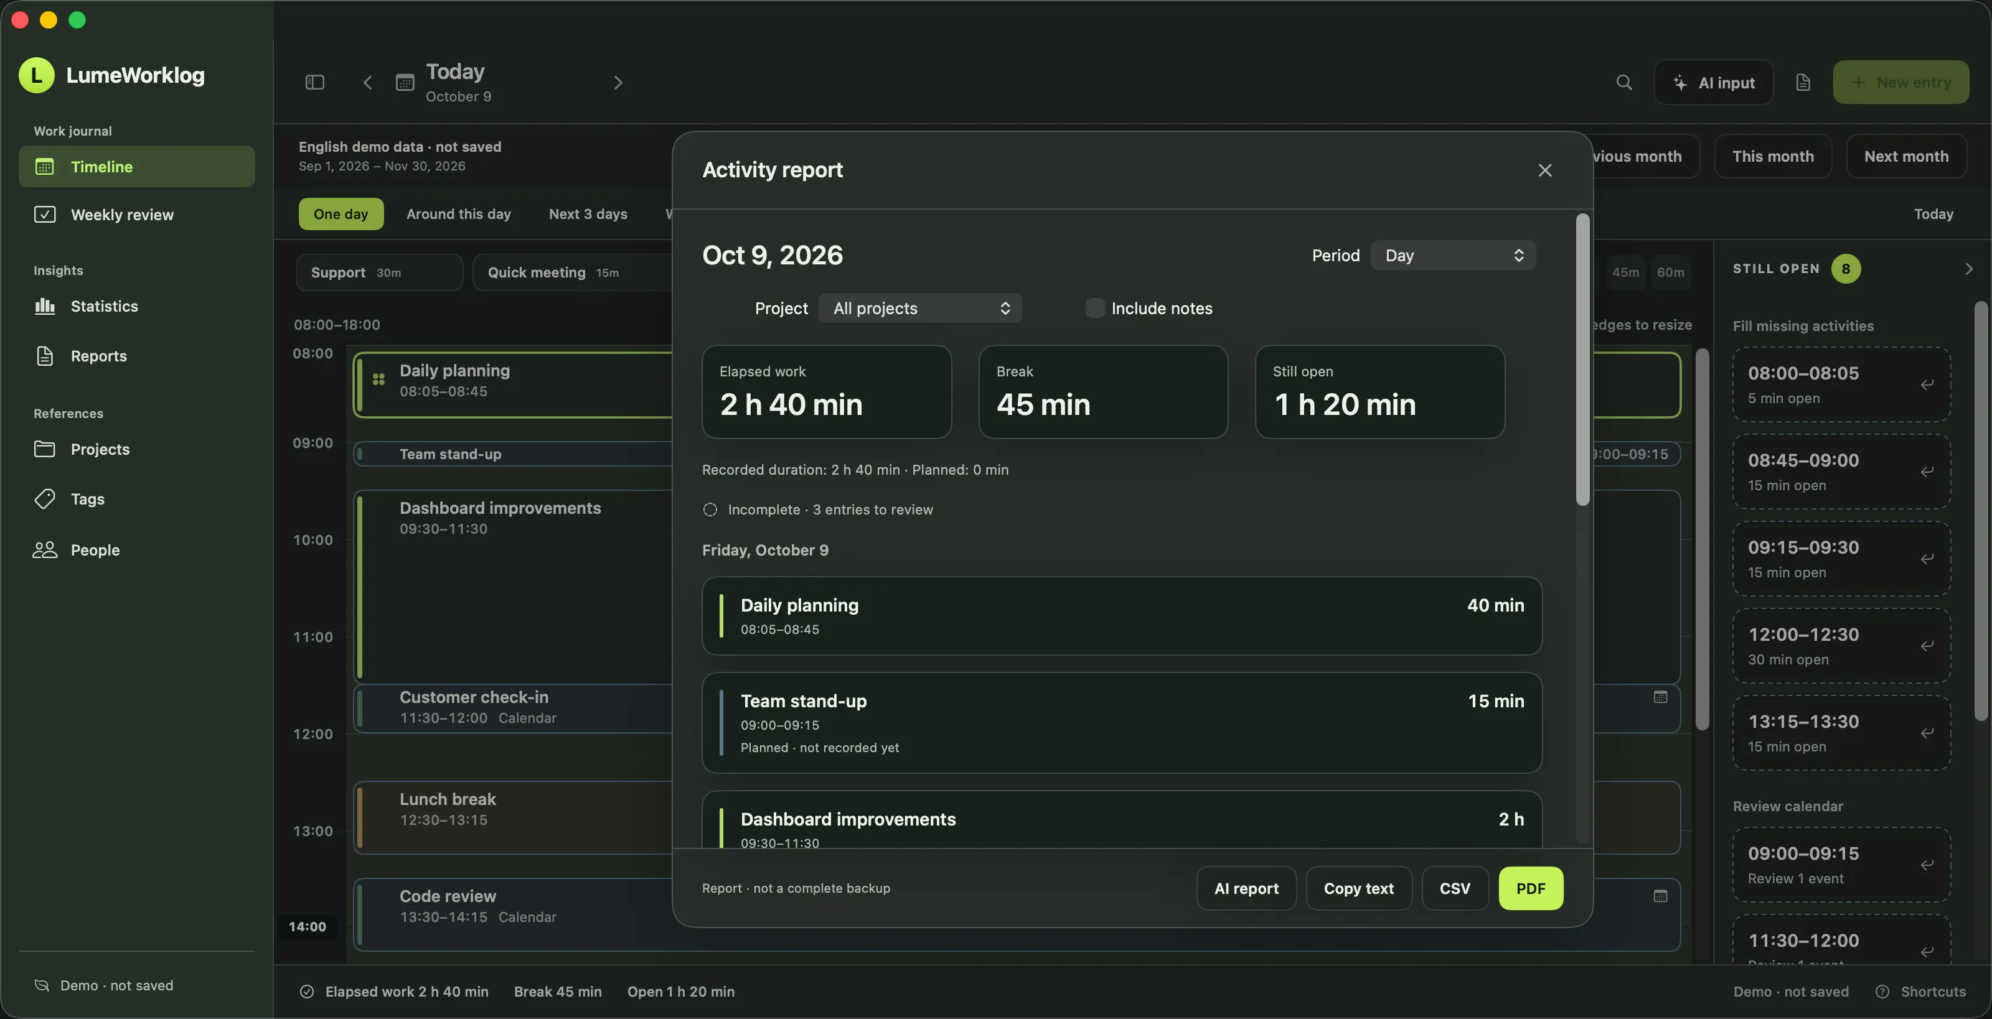Screen dimensions: 1992x1019
Task: Open Timeline in the sidebar
Action: 137,166
